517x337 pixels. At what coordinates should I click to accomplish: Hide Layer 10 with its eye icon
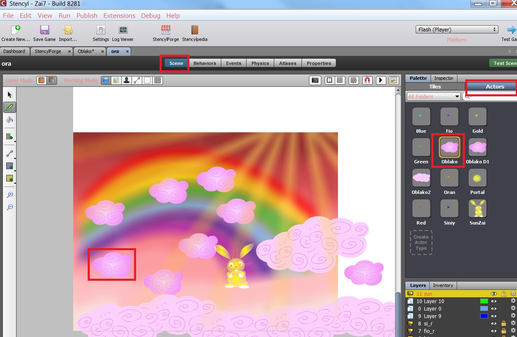[493, 301]
